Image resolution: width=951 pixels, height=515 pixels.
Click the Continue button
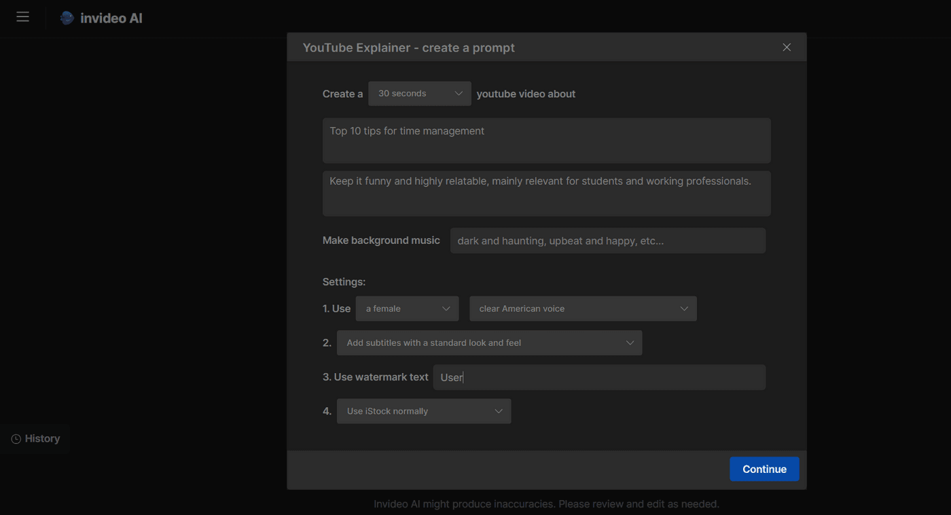764,469
